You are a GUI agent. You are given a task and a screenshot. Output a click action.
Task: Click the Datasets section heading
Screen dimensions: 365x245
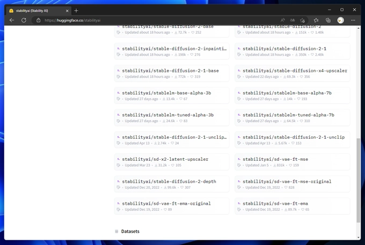[130, 231]
